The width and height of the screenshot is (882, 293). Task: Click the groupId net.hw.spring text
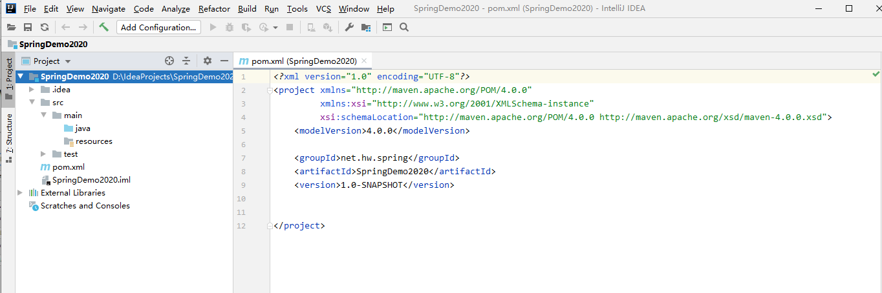click(374, 158)
